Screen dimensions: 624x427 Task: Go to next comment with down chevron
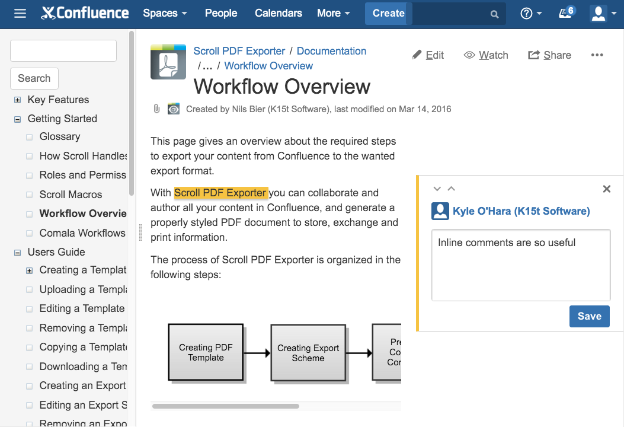coord(437,189)
